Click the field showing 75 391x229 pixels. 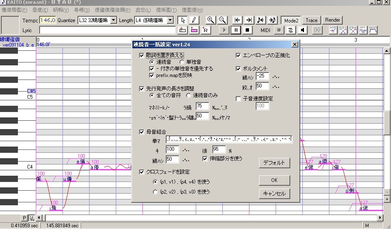[x=202, y=106]
